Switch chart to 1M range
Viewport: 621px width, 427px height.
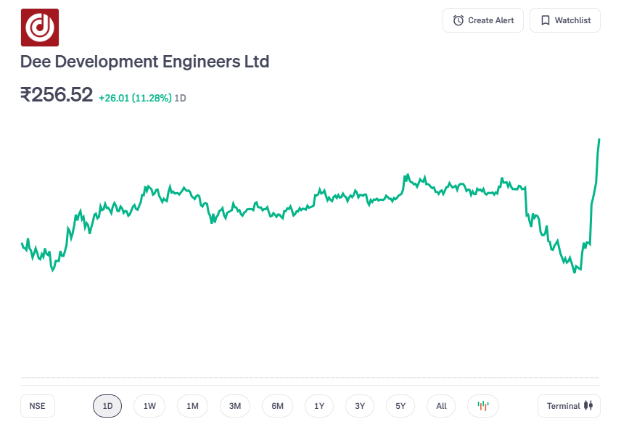coord(192,406)
